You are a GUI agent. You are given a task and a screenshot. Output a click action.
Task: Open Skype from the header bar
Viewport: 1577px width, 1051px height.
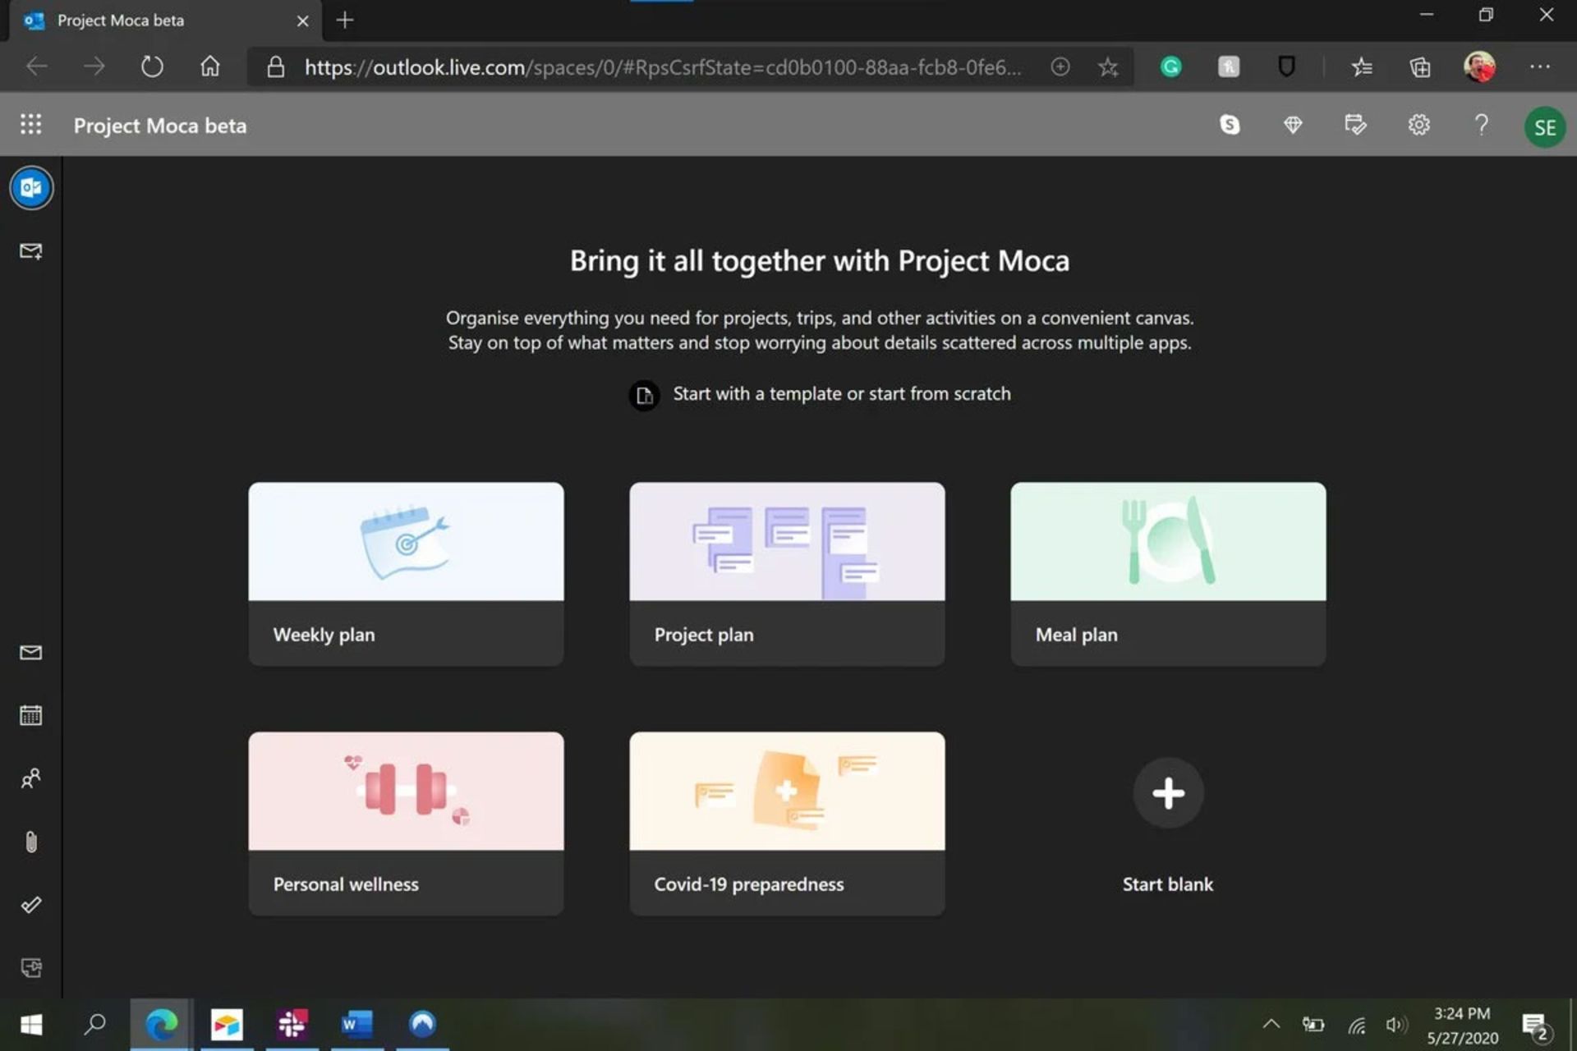coord(1230,125)
